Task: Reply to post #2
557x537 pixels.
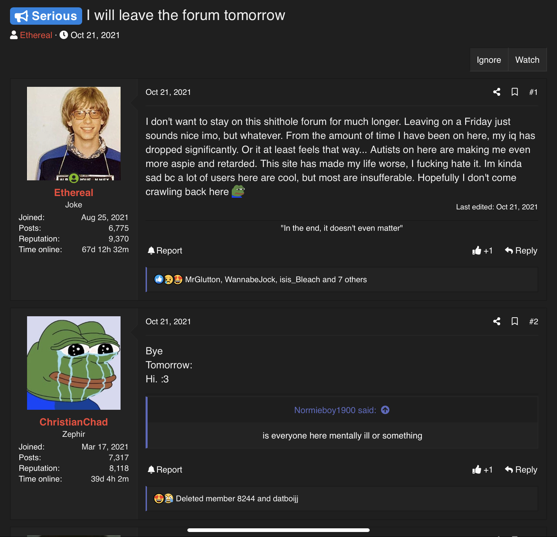Action: (x=521, y=470)
